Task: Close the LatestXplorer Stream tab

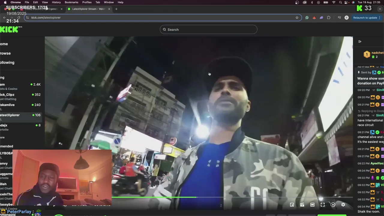Action: pyautogui.click(x=109, y=9)
